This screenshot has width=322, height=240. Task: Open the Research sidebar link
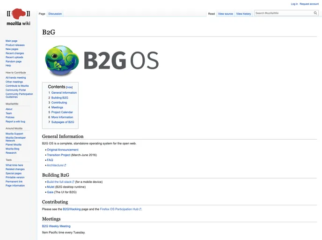[11, 153]
